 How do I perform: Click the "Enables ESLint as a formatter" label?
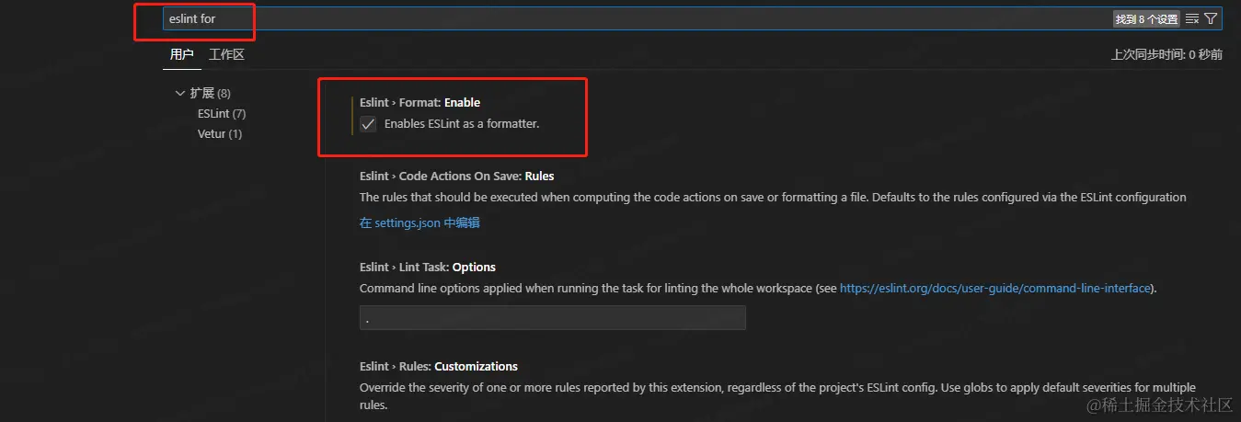[461, 124]
